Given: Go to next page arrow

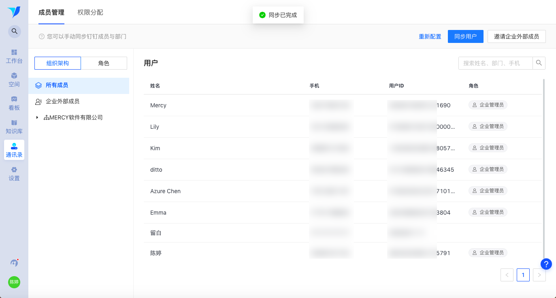Looking at the screenshot, I should [x=539, y=275].
